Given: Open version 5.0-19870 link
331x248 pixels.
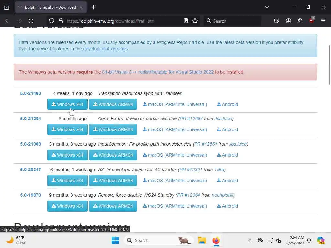Looking at the screenshot, I should pyautogui.click(x=31, y=195).
